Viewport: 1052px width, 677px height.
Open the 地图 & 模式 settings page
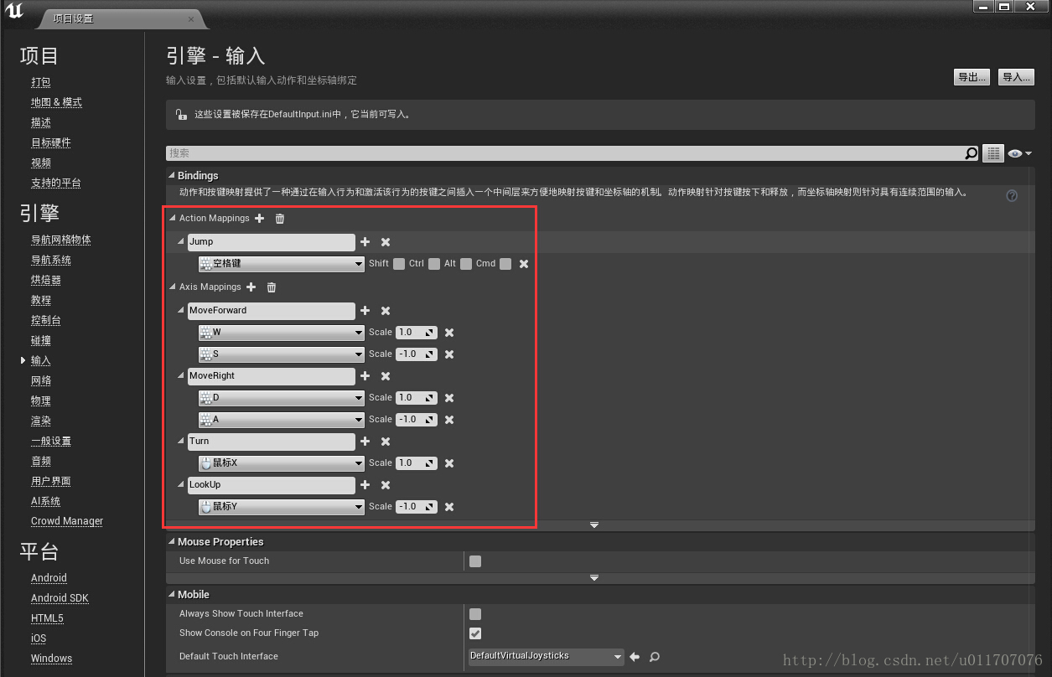[x=56, y=102]
